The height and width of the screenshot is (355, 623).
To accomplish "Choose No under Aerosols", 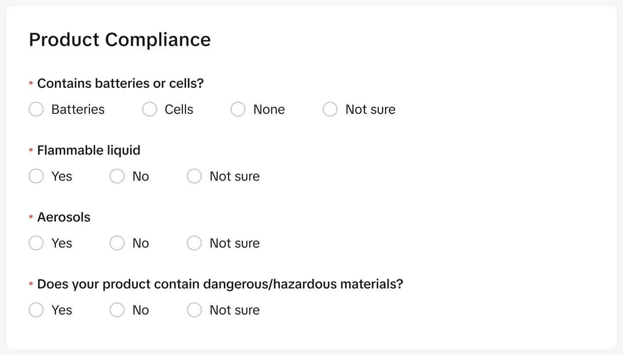I will (117, 243).
